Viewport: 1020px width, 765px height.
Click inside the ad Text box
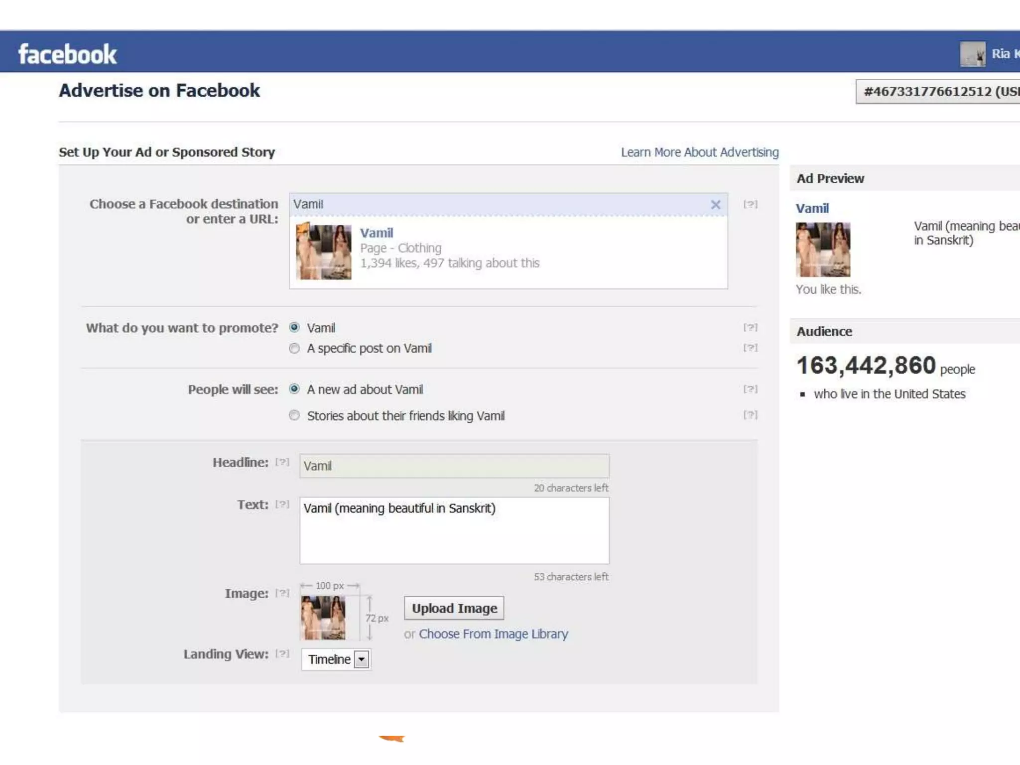pyautogui.click(x=454, y=531)
